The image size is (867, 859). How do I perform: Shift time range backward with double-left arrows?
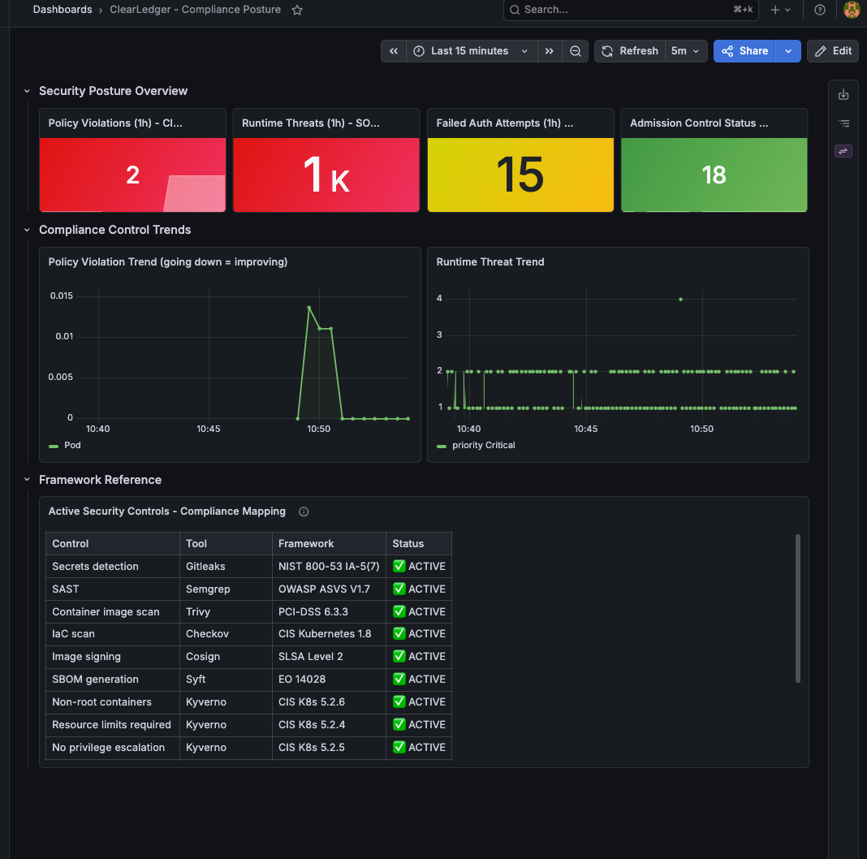pyautogui.click(x=394, y=51)
